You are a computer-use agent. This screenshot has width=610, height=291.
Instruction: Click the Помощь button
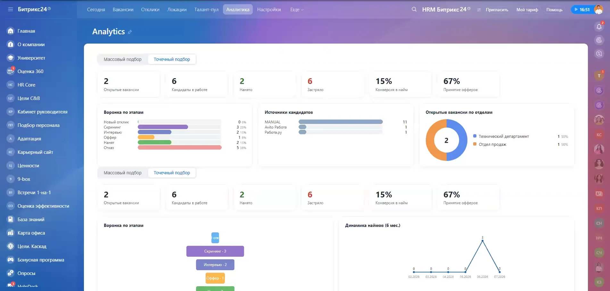pos(555,10)
